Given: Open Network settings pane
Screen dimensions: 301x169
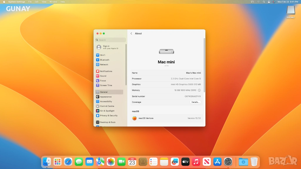Looking at the screenshot, I should click(x=104, y=65).
